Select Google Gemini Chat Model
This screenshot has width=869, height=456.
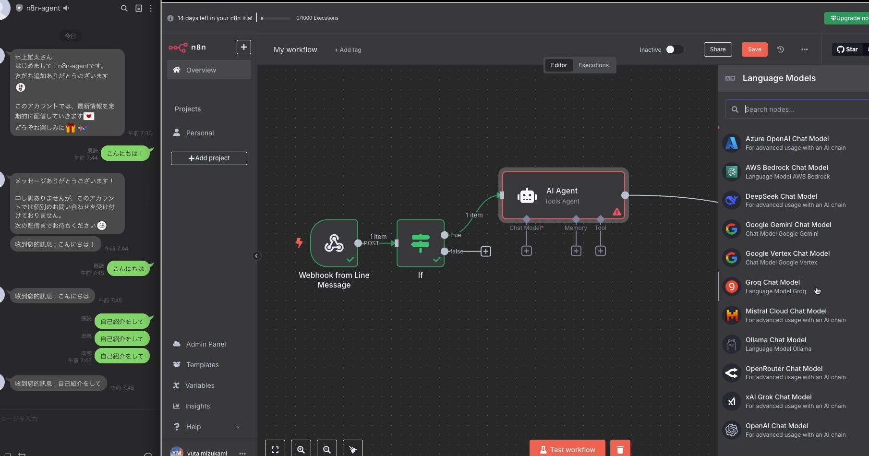point(794,229)
